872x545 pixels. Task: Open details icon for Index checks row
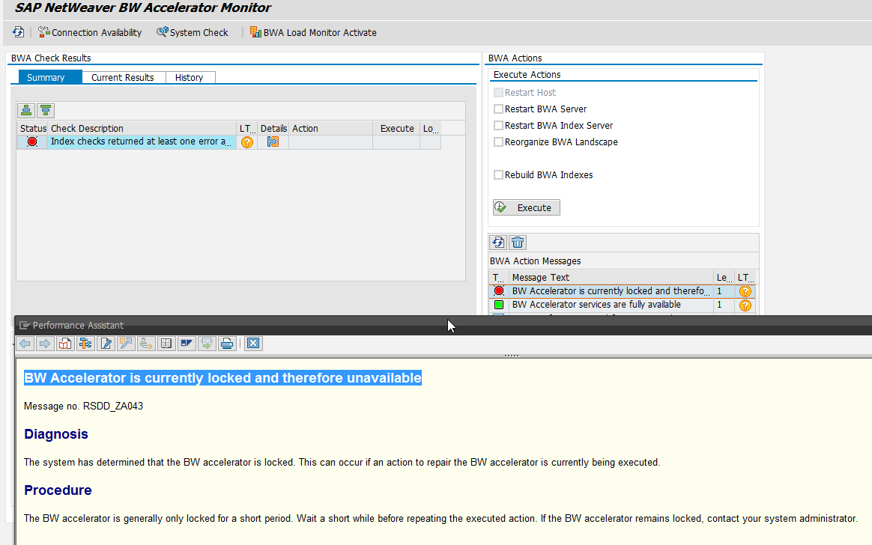[273, 141]
